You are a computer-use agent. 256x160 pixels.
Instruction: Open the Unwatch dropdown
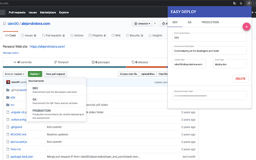click(142, 24)
